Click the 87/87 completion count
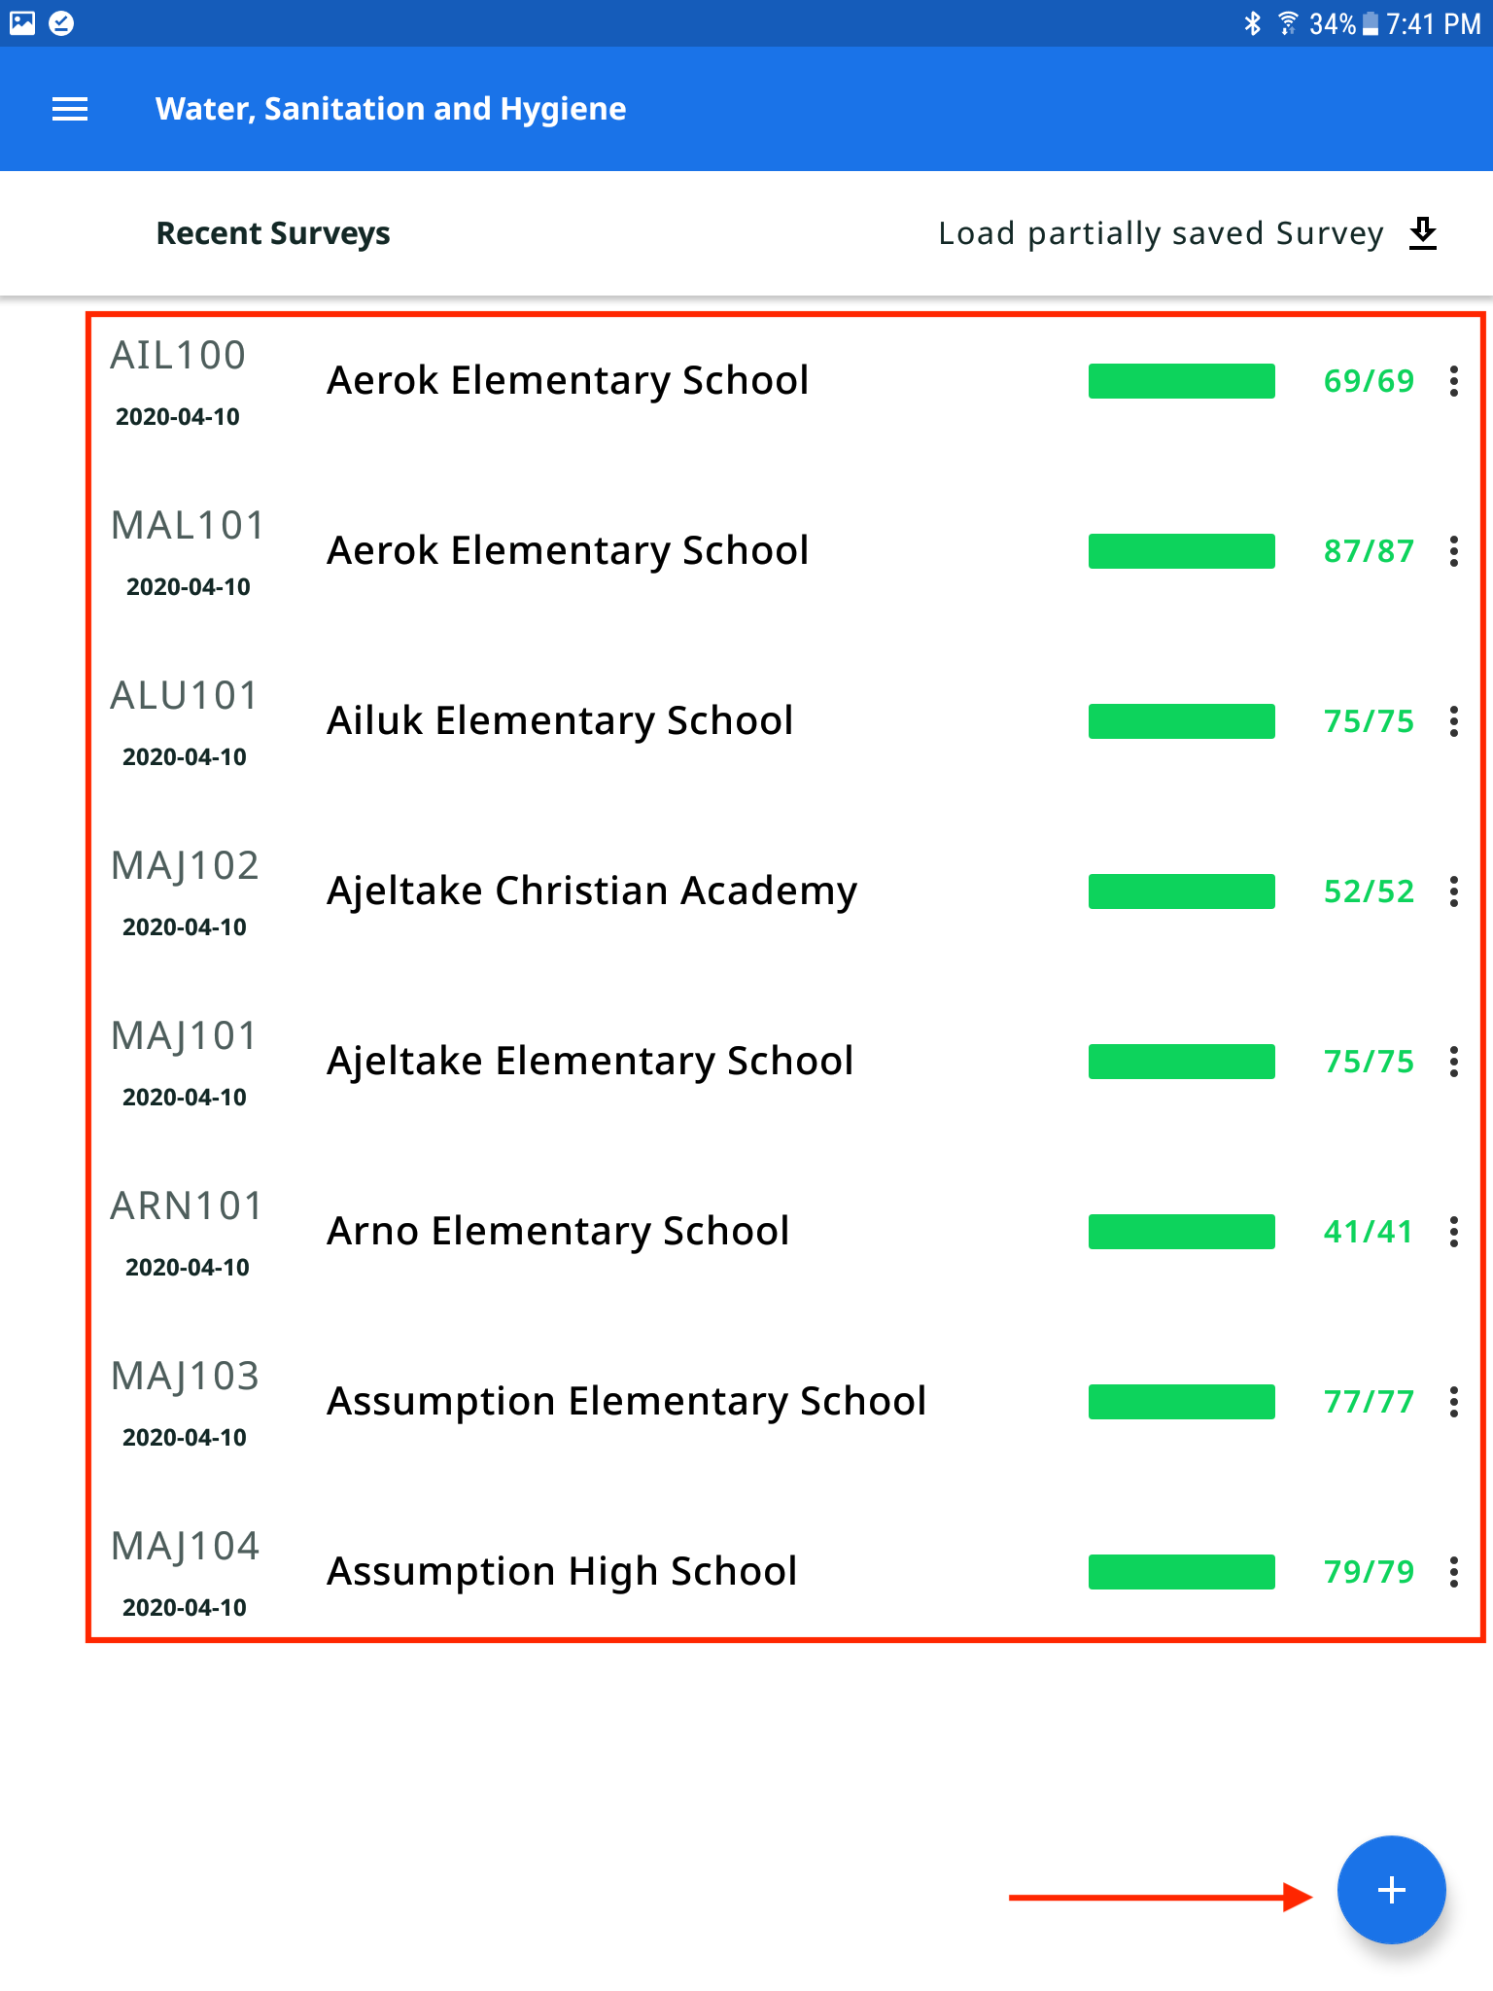The height and width of the screenshot is (1991, 1493). [x=1368, y=551]
